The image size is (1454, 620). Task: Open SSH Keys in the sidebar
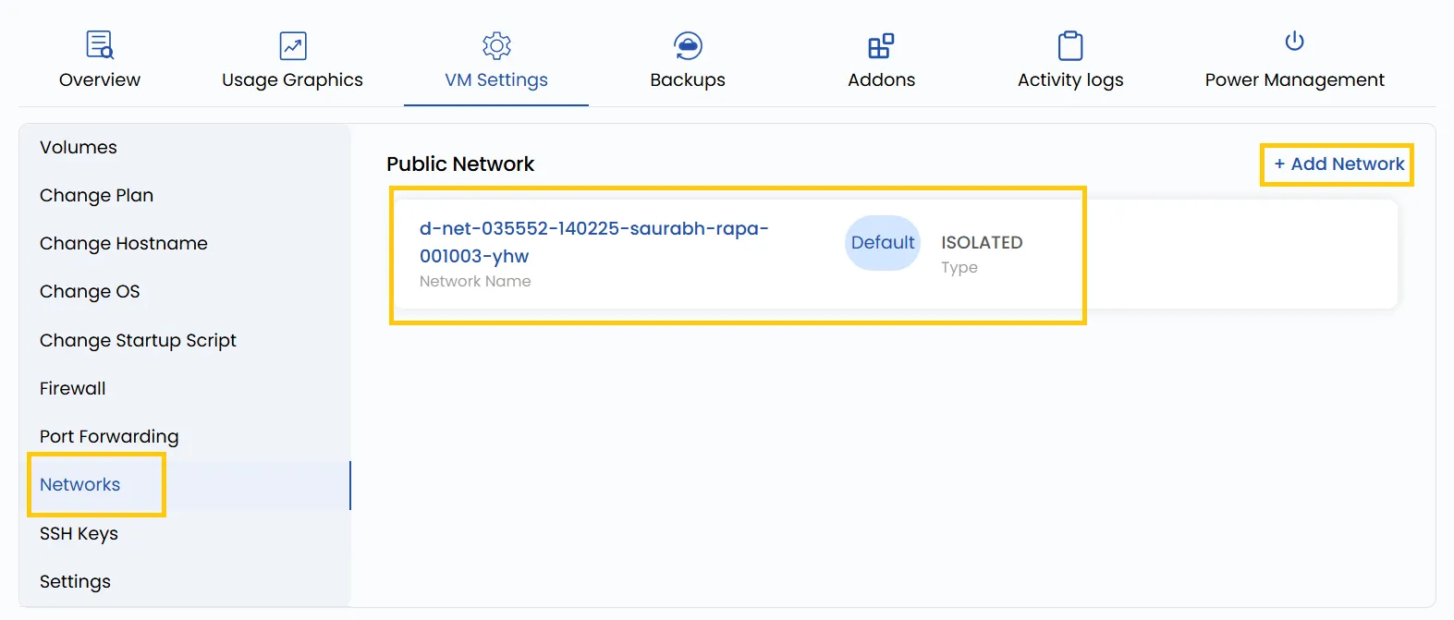pos(79,534)
